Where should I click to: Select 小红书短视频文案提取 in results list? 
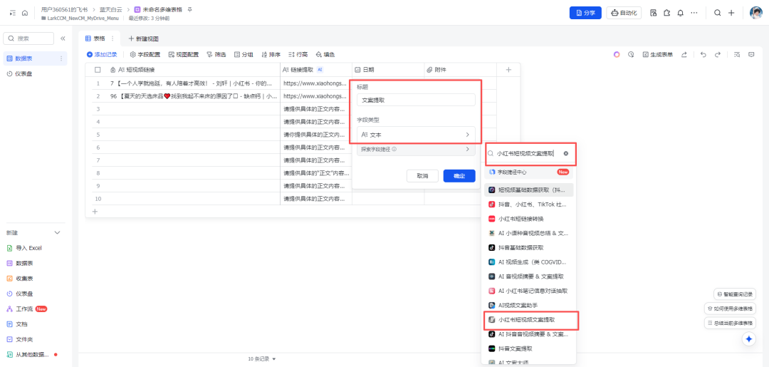pyautogui.click(x=529, y=319)
